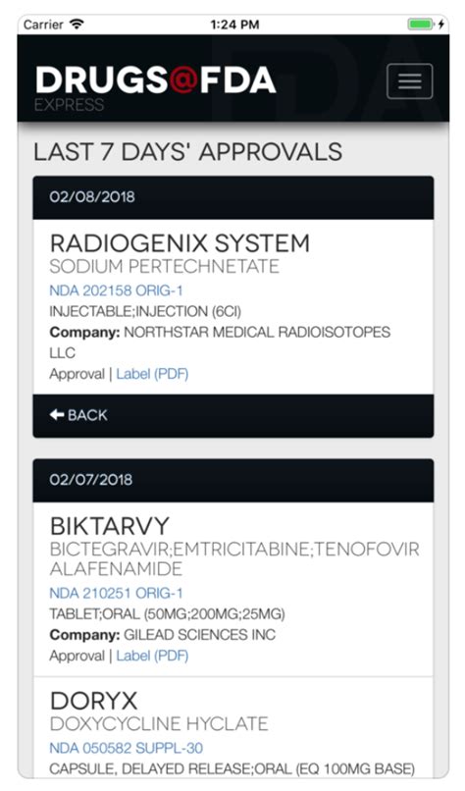Select the 02/08/2018 date header

point(233,197)
